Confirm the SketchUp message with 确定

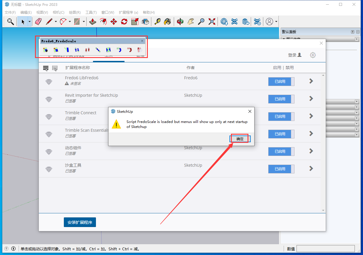240,139
